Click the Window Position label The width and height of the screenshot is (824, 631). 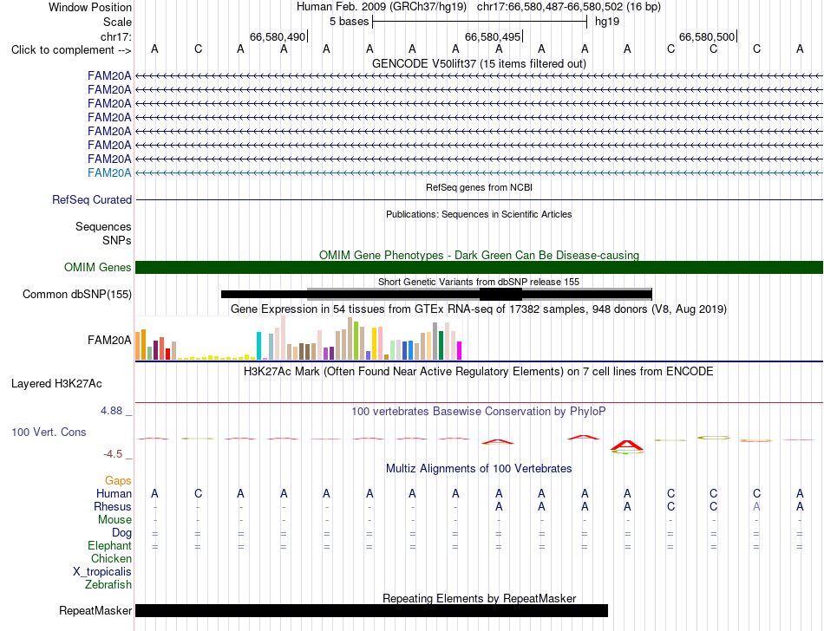tap(90, 7)
